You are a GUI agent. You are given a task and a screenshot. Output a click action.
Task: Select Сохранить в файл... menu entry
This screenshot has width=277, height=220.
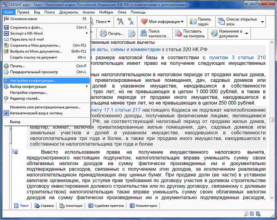pyautogui.click(x=47, y=27)
